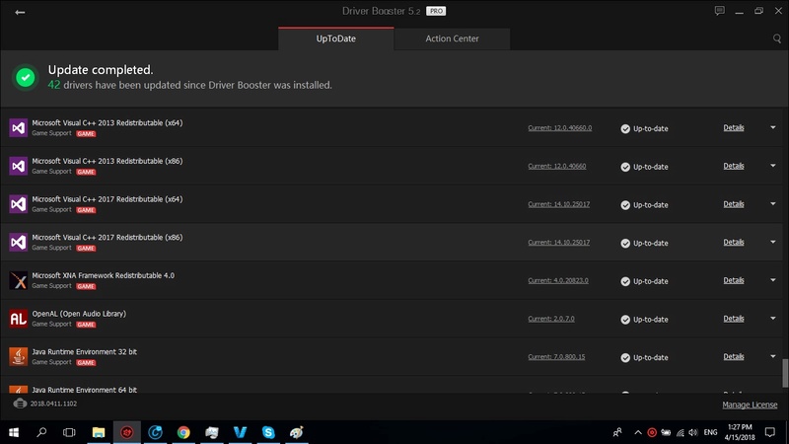Switch to the UpToDate tab

pos(335,38)
